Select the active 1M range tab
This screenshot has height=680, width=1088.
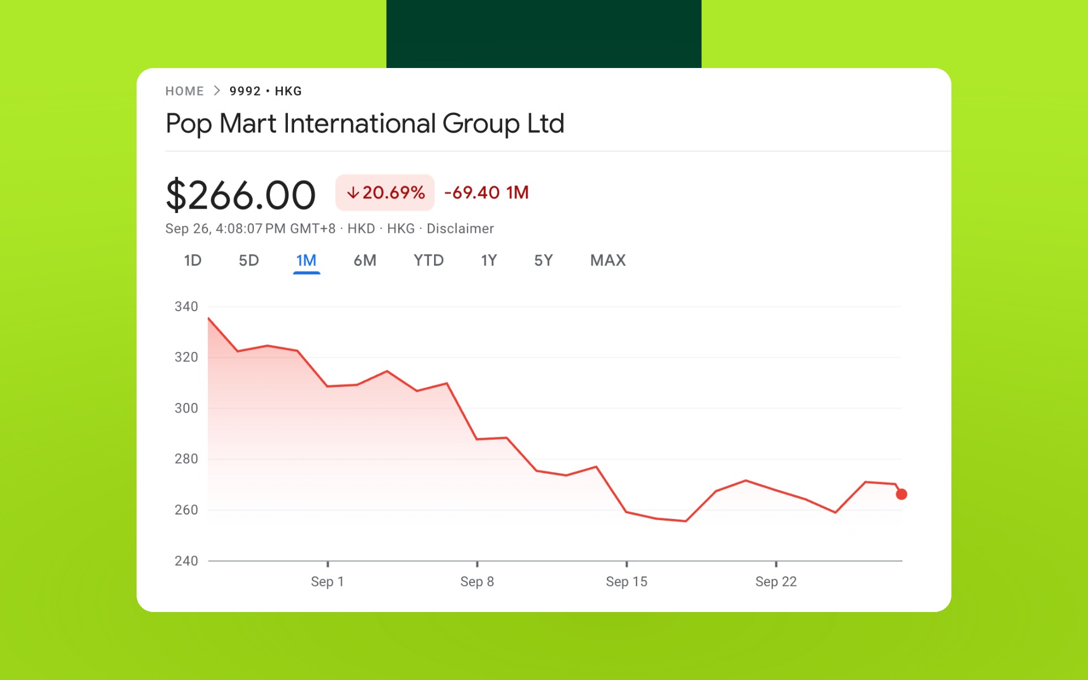click(x=307, y=261)
